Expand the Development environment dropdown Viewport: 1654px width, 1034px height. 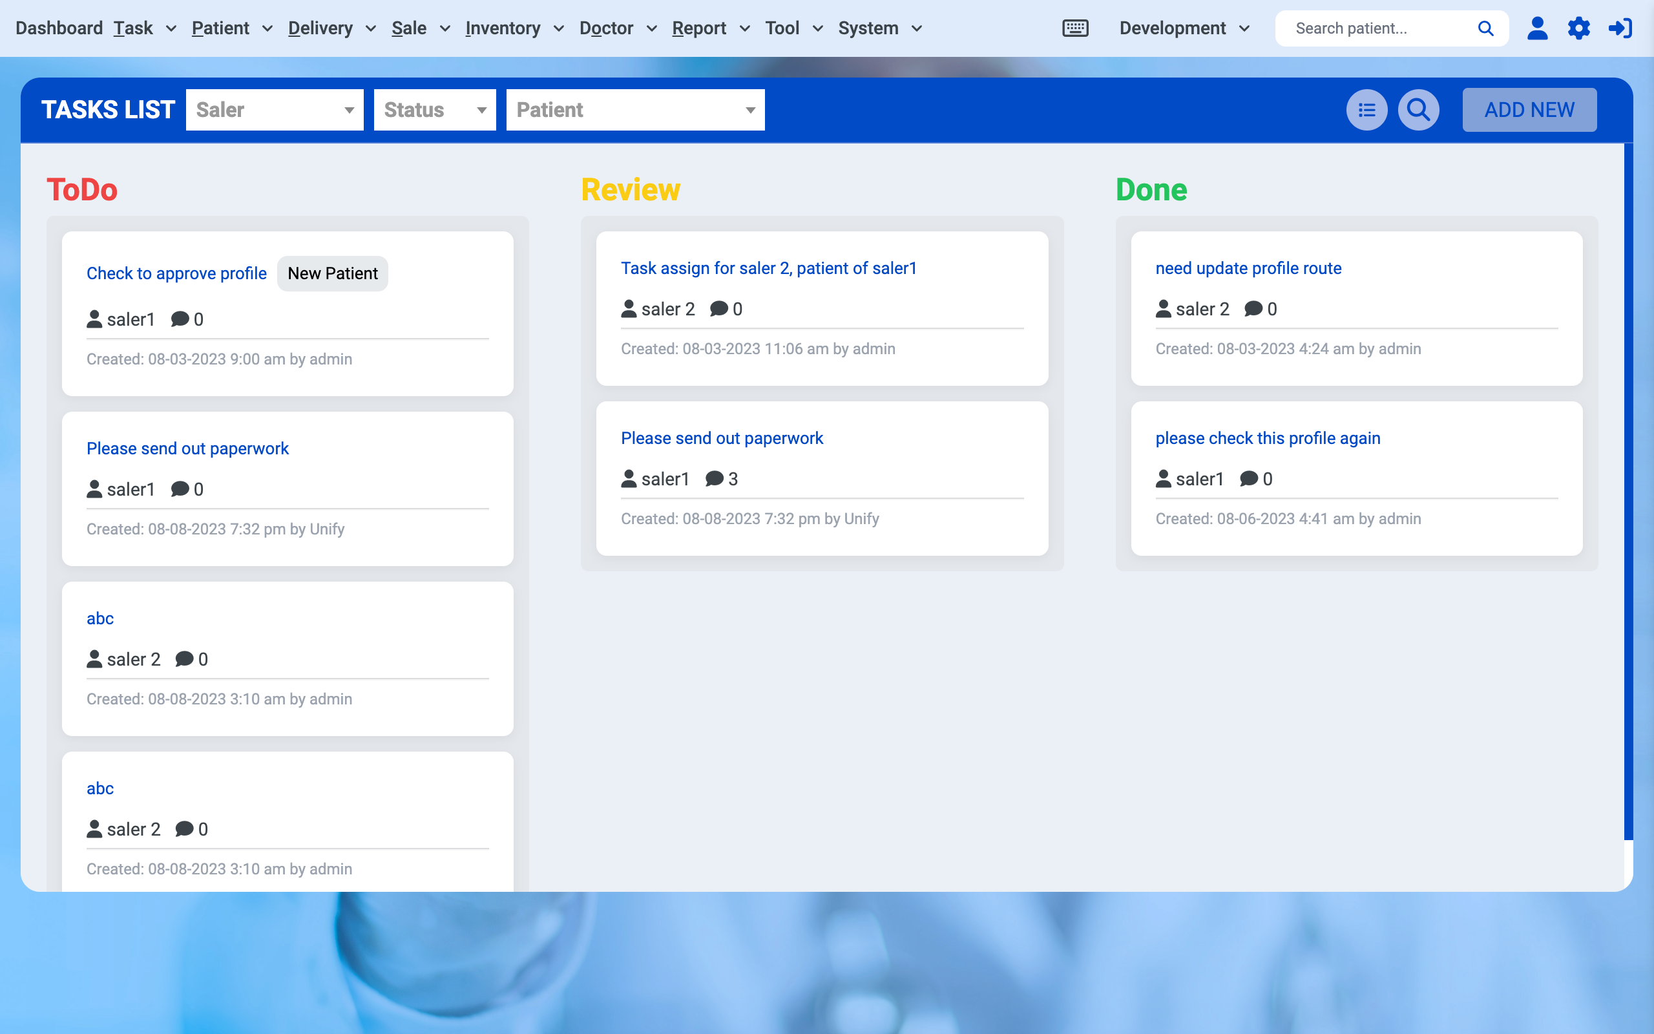tap(1184, 28)
